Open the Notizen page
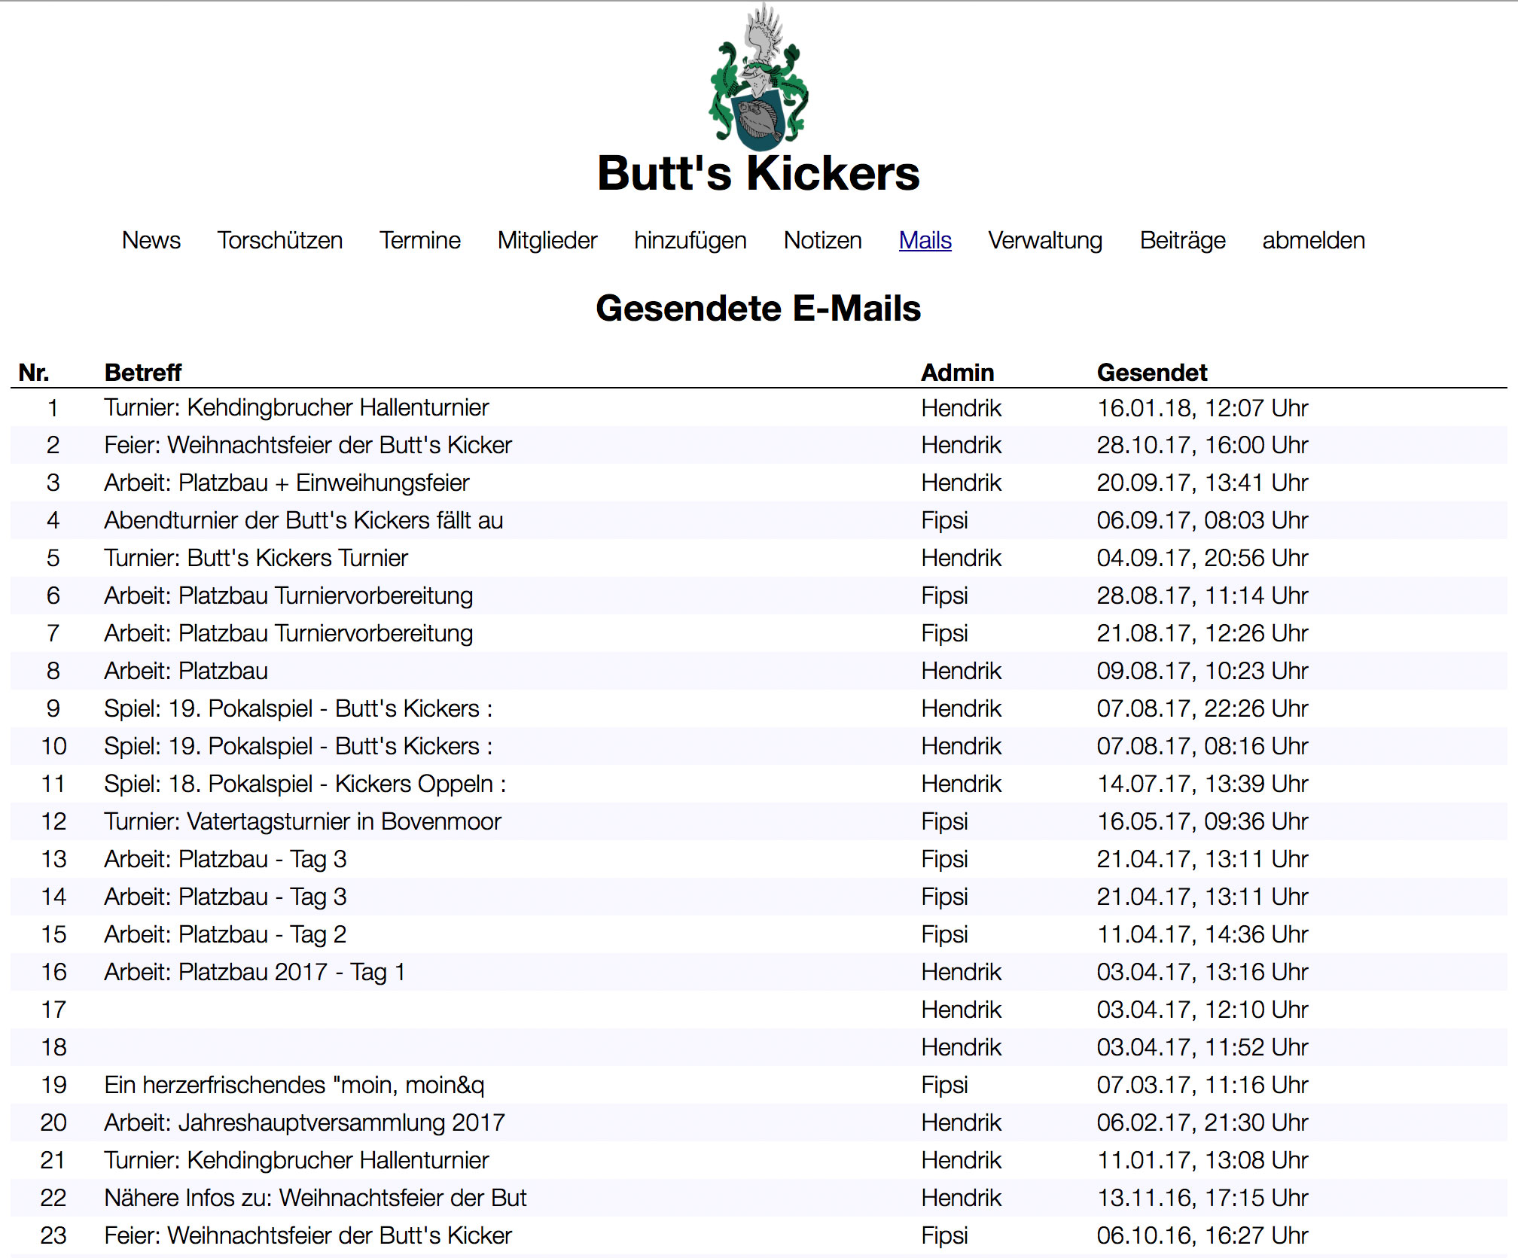 (x=822, y=240)
